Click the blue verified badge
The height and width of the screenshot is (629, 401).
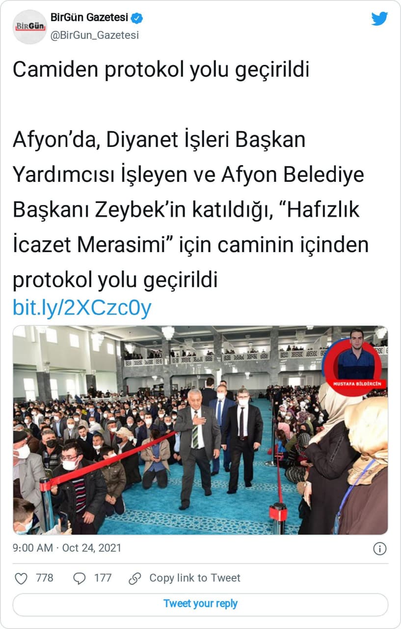[137, 18]
